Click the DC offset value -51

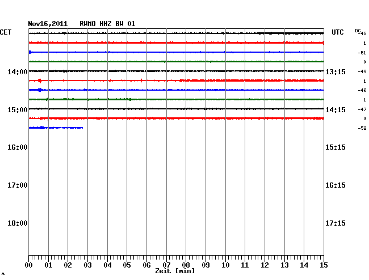tap(362, 53)
